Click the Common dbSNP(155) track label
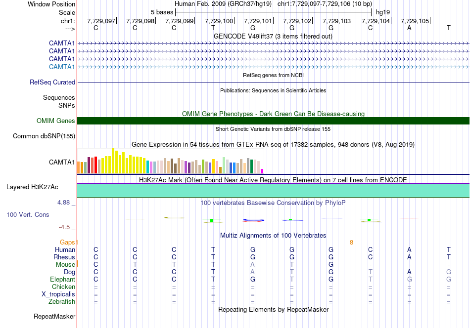This screenshot has width=470, height=328. (x=44, y=136)
